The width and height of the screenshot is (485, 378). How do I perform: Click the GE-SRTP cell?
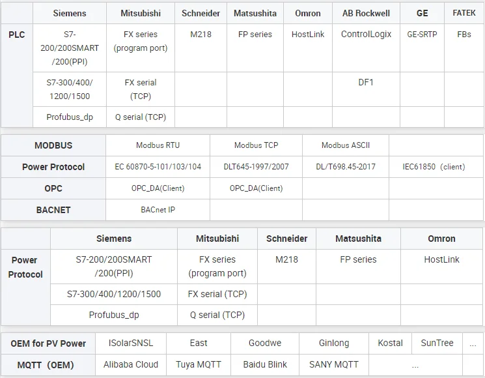(422, 48)
